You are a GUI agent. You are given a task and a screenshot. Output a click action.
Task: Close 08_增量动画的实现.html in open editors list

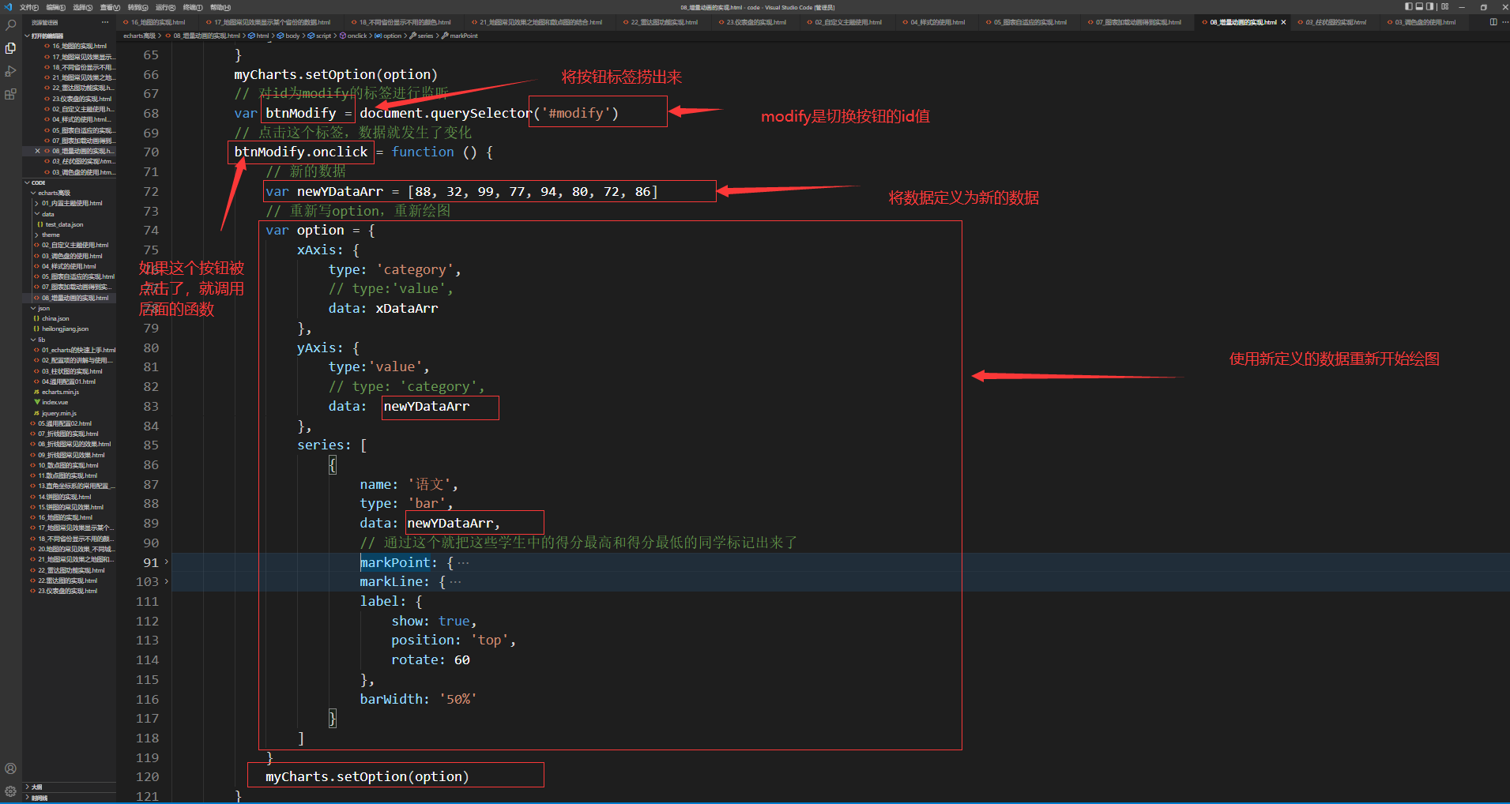(x=37, y=151)
